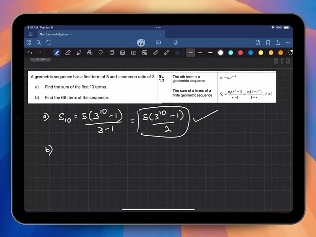
Task: Tap the 'Find the 6th term of the sequence' text
Action: 77,98
